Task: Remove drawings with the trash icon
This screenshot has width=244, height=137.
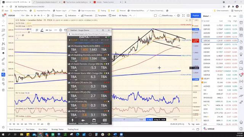Action: click(3, 90)
